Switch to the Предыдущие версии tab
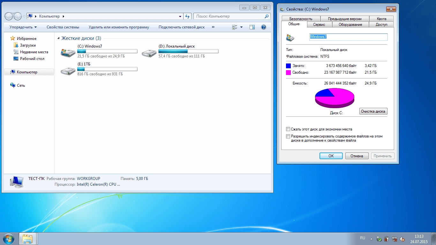 (345, 19)
